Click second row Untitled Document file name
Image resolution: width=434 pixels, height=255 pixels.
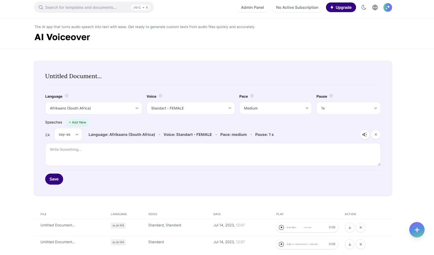pyautogui.click(x=58, y=242)
